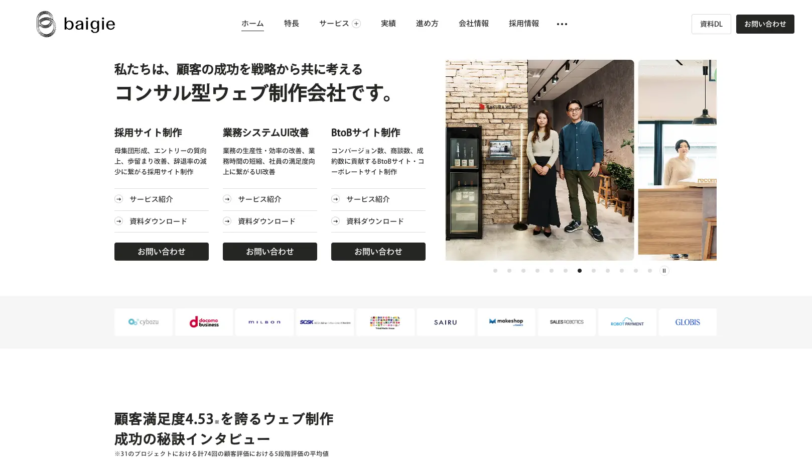812x460 pixels.
Task: Click the cybozu client logo
Action: [x=144, y=322]
